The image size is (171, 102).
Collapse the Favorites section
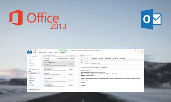point(28,59)
